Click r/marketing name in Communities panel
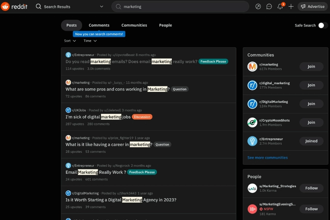Viewport: 330px width, 220px height. click(269, 65)
